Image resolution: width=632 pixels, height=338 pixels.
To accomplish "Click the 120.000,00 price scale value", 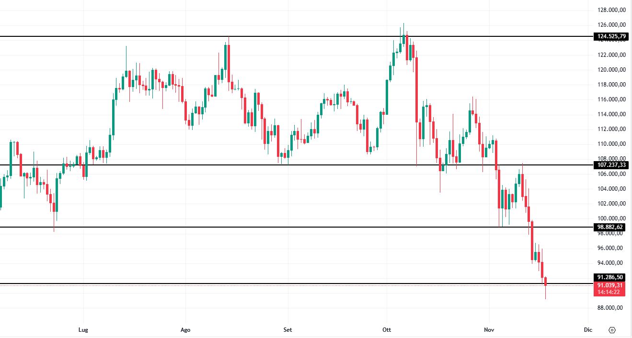I will tap(609, 70).
